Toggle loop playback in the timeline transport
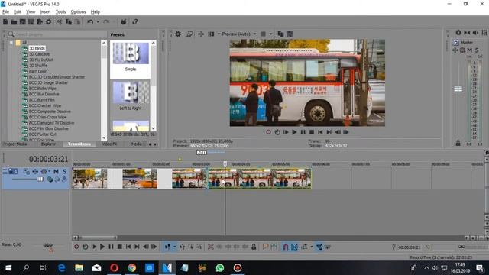 (85, 247)
